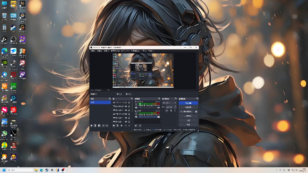Image resolution: width=308 pixels, height=173 pixels.
Task: Open the Steam desktop shortcut
Action: [x=13, y=28]
